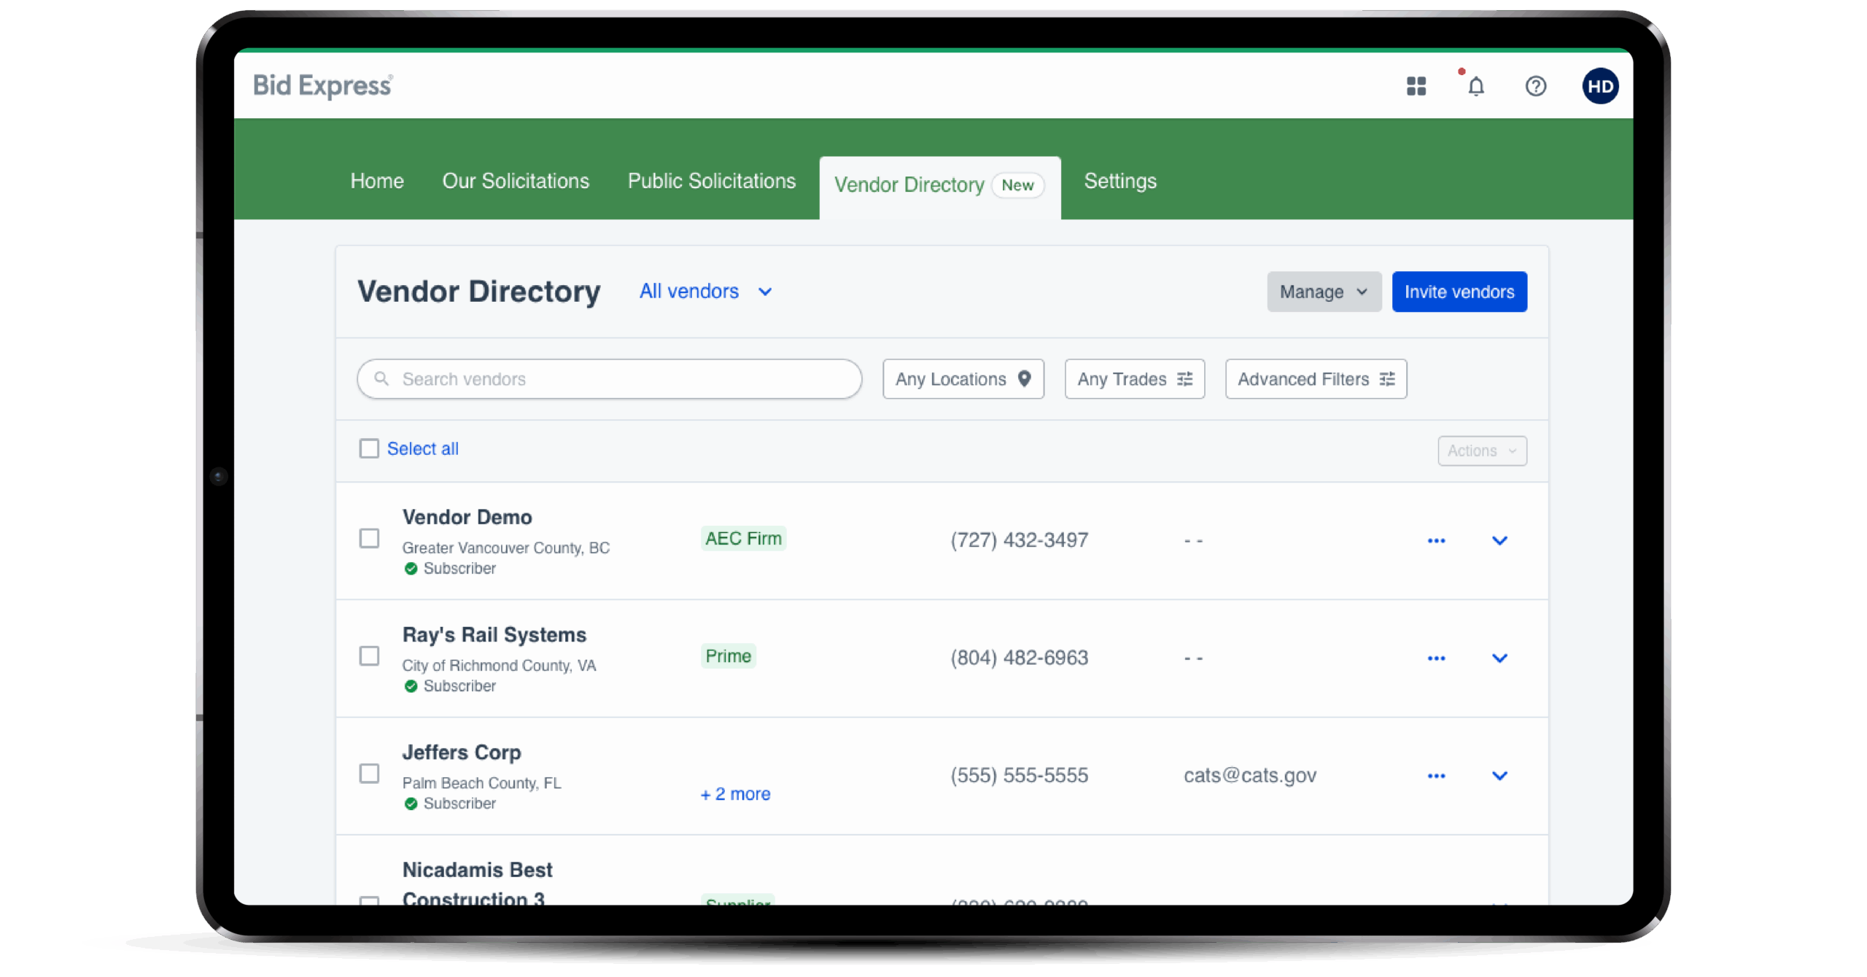
Task: Open three-dot menu for Ray's Rail Systems
Action: 1436,658
